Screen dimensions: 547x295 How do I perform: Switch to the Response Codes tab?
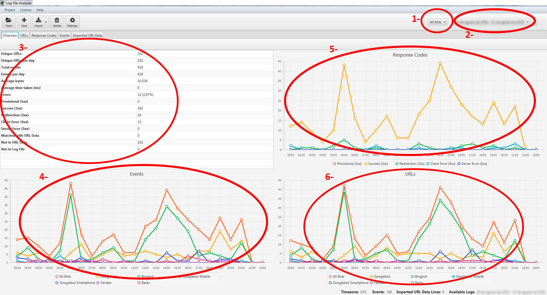click(44, 36)
